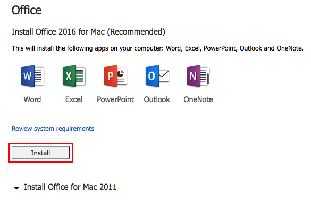Click the Excel label under its icon
The image size is (311, 201).
click(74, 99)
